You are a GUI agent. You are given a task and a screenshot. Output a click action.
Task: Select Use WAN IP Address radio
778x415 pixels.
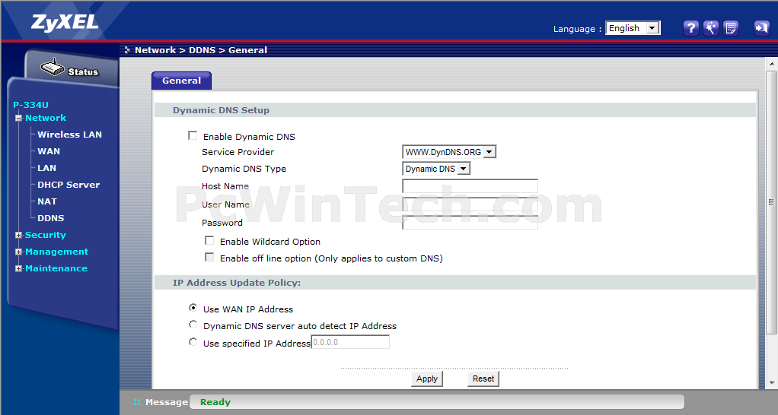coord(193,308)
